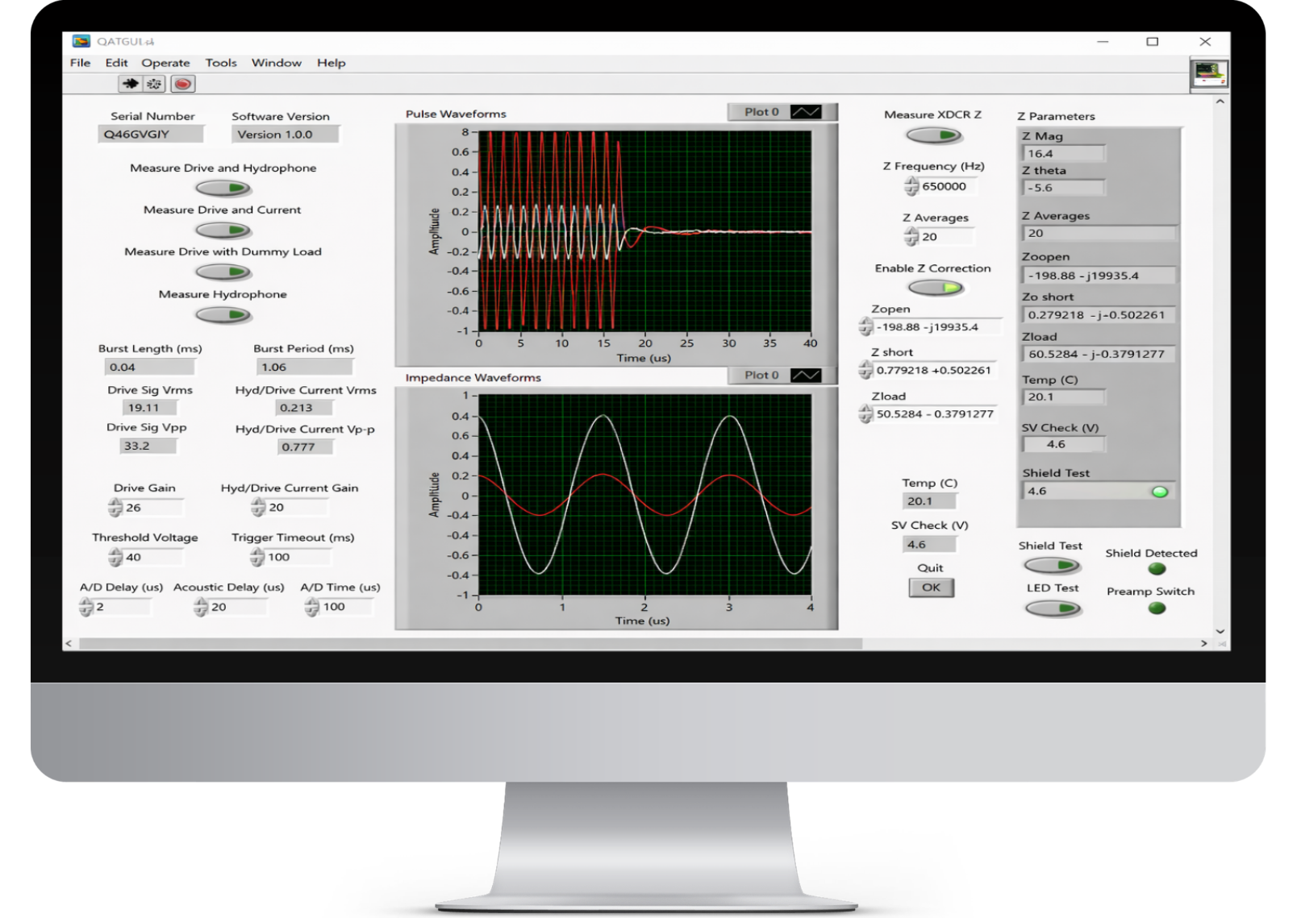Image resolution: width=1297 pixels, height=918 pixels.
Task: Click the Run arrow to start the VI
Action: point(130,83)
